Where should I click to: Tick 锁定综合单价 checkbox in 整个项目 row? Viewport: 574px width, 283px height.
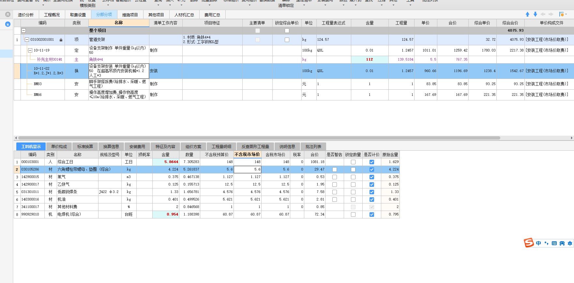click(x=287, y=31)
